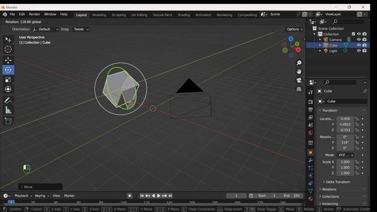Lock the Location X value
Screen dimensions: 377x212
(357, 119)
